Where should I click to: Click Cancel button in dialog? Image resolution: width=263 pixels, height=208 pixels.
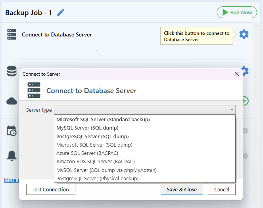[x=222, y=189]
